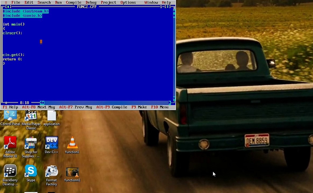Viewport: 313px width, 193px height.
Task: Click Alt-F7 Prev Msg in status bar
Action: click(76, 107)
